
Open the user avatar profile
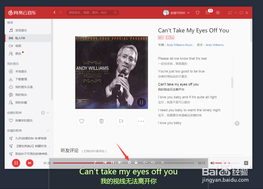pos(166,13)
